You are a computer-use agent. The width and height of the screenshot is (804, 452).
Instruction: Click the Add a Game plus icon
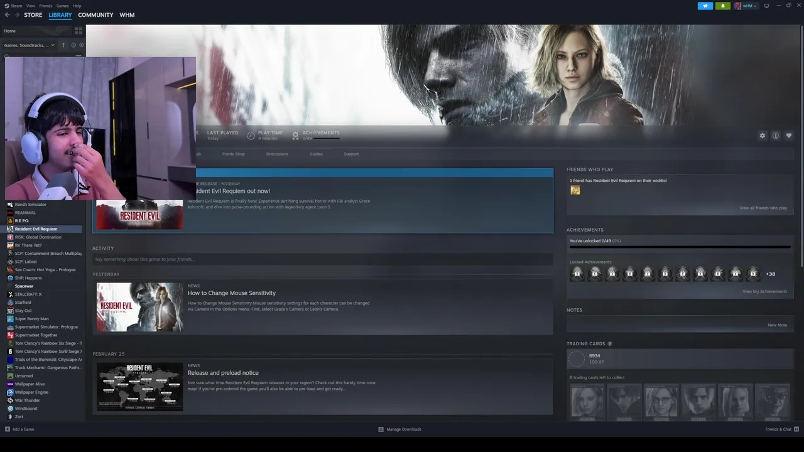(8, 429)
